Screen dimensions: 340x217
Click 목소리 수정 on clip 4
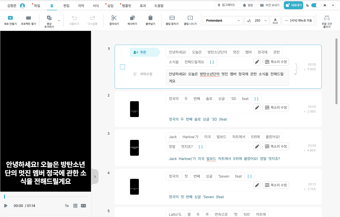pos(276,185)
